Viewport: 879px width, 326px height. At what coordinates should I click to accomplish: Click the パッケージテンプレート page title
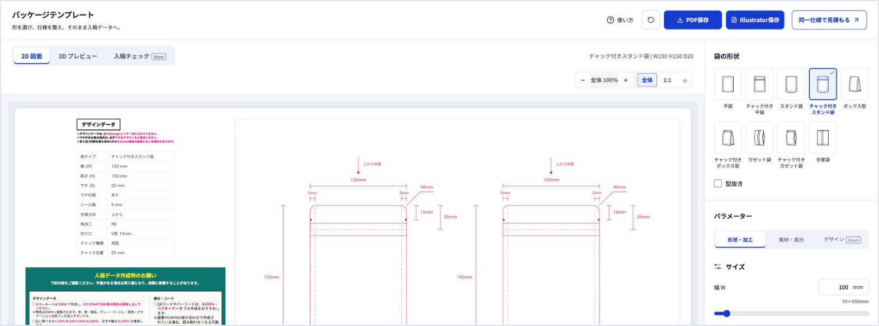[53, 15]
